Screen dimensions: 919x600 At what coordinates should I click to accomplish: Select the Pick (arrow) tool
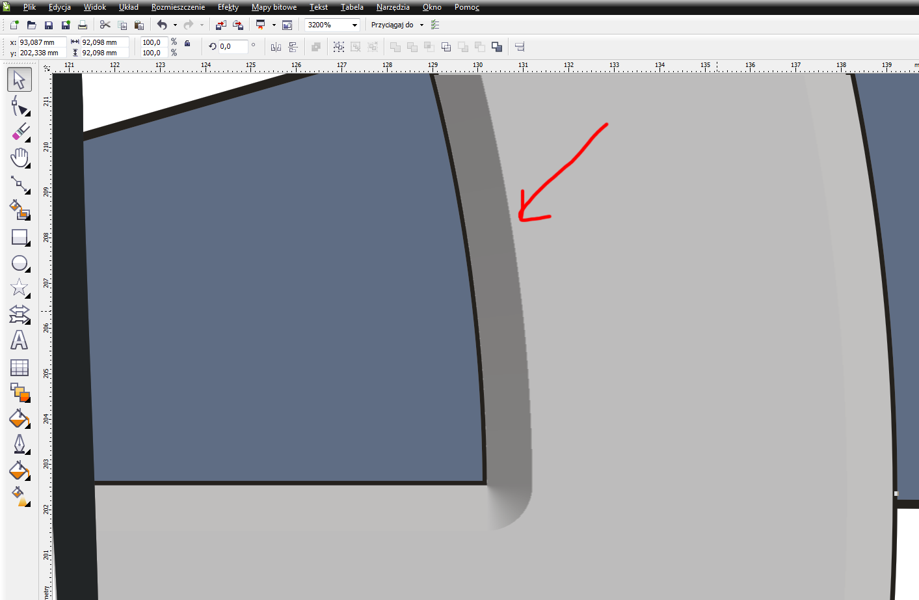[20, 80]
